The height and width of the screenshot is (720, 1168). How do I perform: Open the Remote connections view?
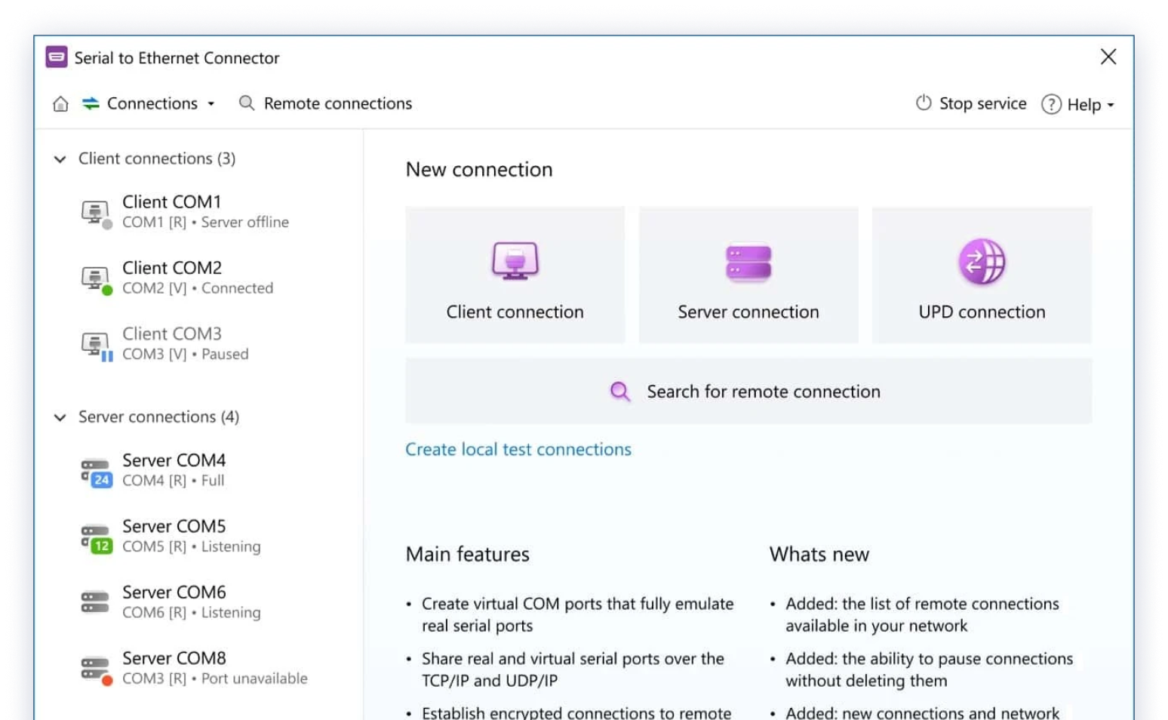tap(337, 103)
